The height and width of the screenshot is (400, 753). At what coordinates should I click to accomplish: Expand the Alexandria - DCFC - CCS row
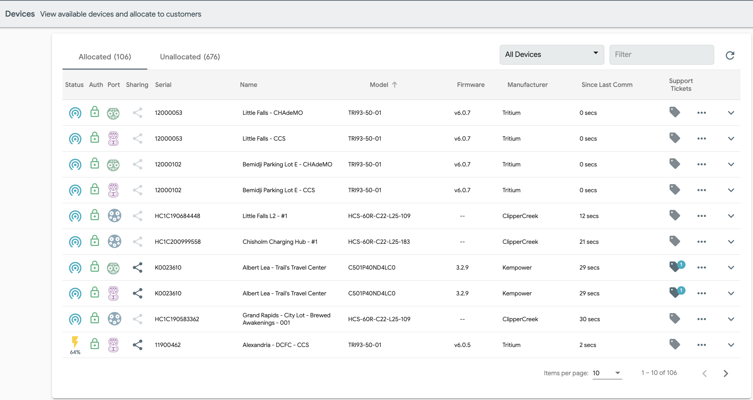tap(731, 345)
